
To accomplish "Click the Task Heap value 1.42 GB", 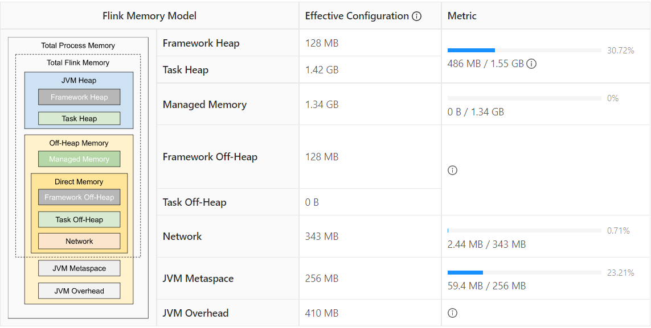I will (x=322, y=70).
